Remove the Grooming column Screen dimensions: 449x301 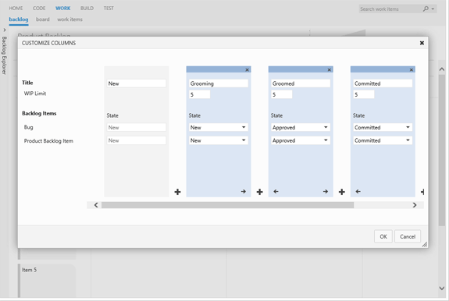247,69
